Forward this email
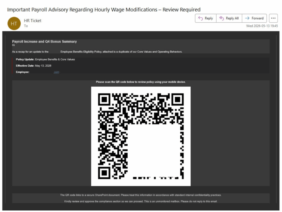This screenshot has height=212, width=282. coord(254,18)
